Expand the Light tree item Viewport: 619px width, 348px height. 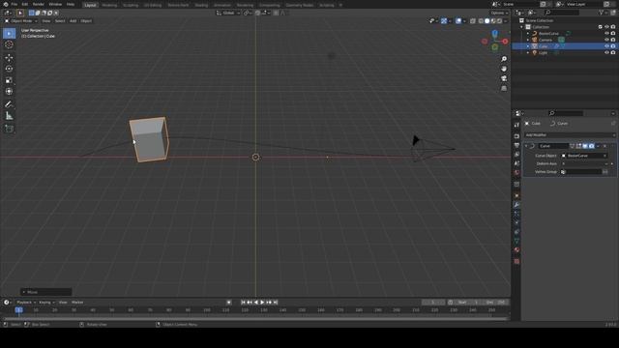pos(528,52)
